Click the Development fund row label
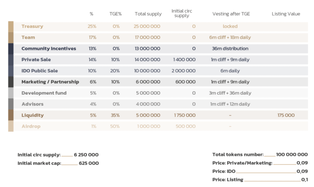The image size is (314, 187). pyautogui.click(x=44, y=93)
